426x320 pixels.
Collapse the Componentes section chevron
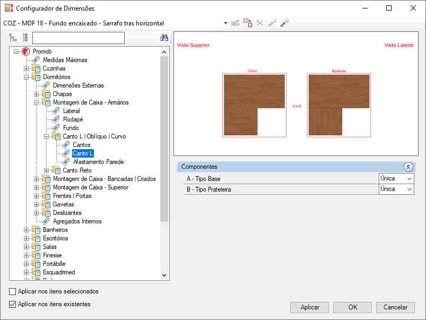(407, 167)
